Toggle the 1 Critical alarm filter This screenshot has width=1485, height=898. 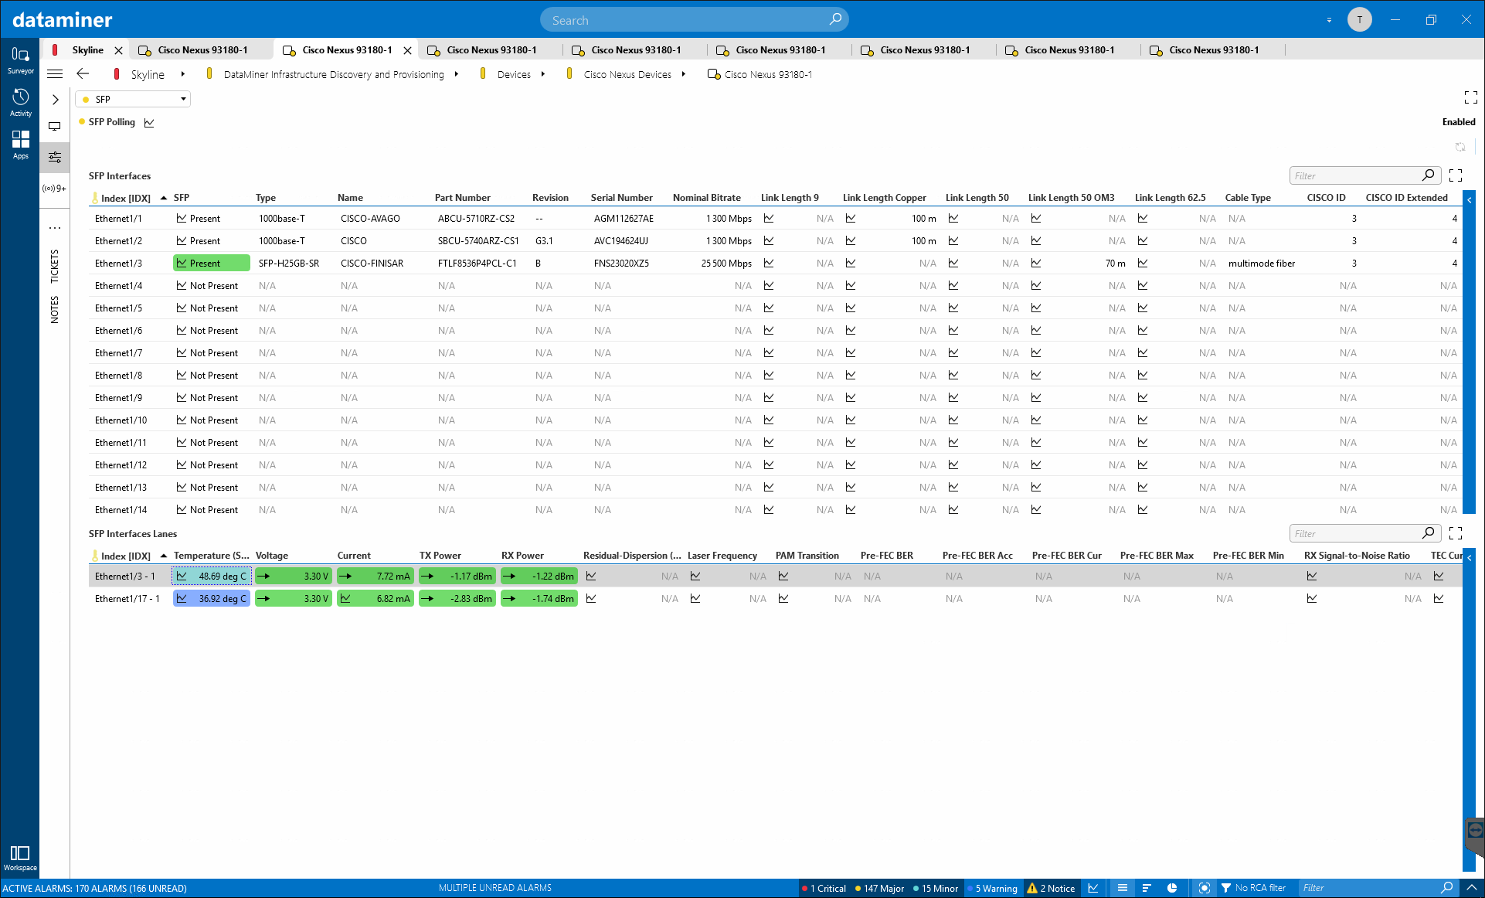[824, 889]
